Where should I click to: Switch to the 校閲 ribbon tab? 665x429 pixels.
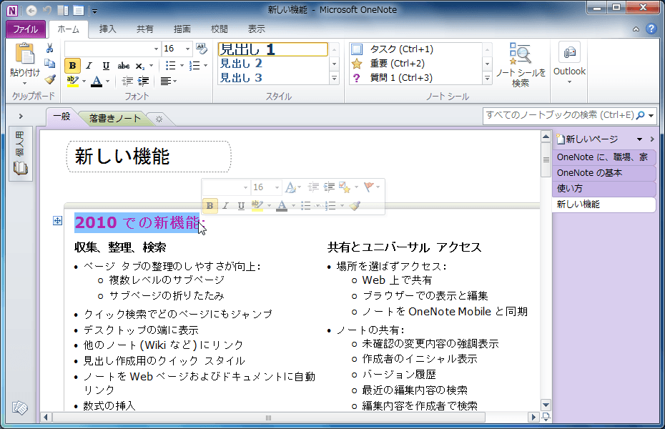[220, 29]
